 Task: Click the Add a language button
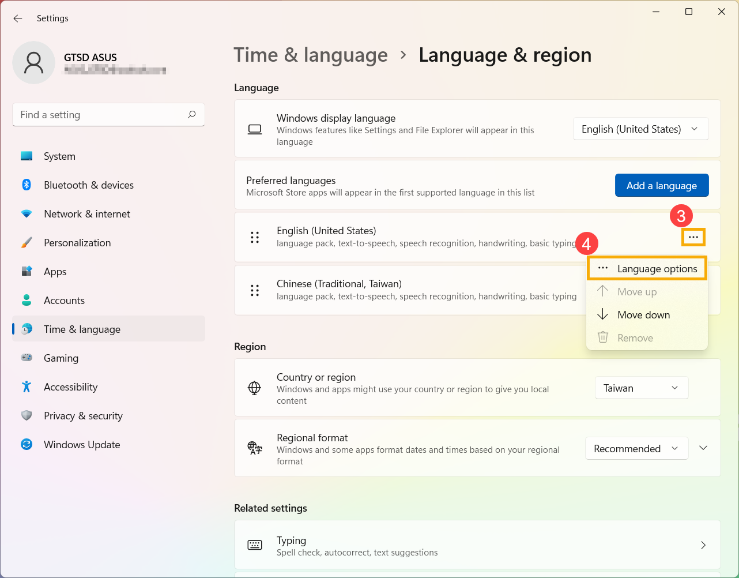[661, 186]
